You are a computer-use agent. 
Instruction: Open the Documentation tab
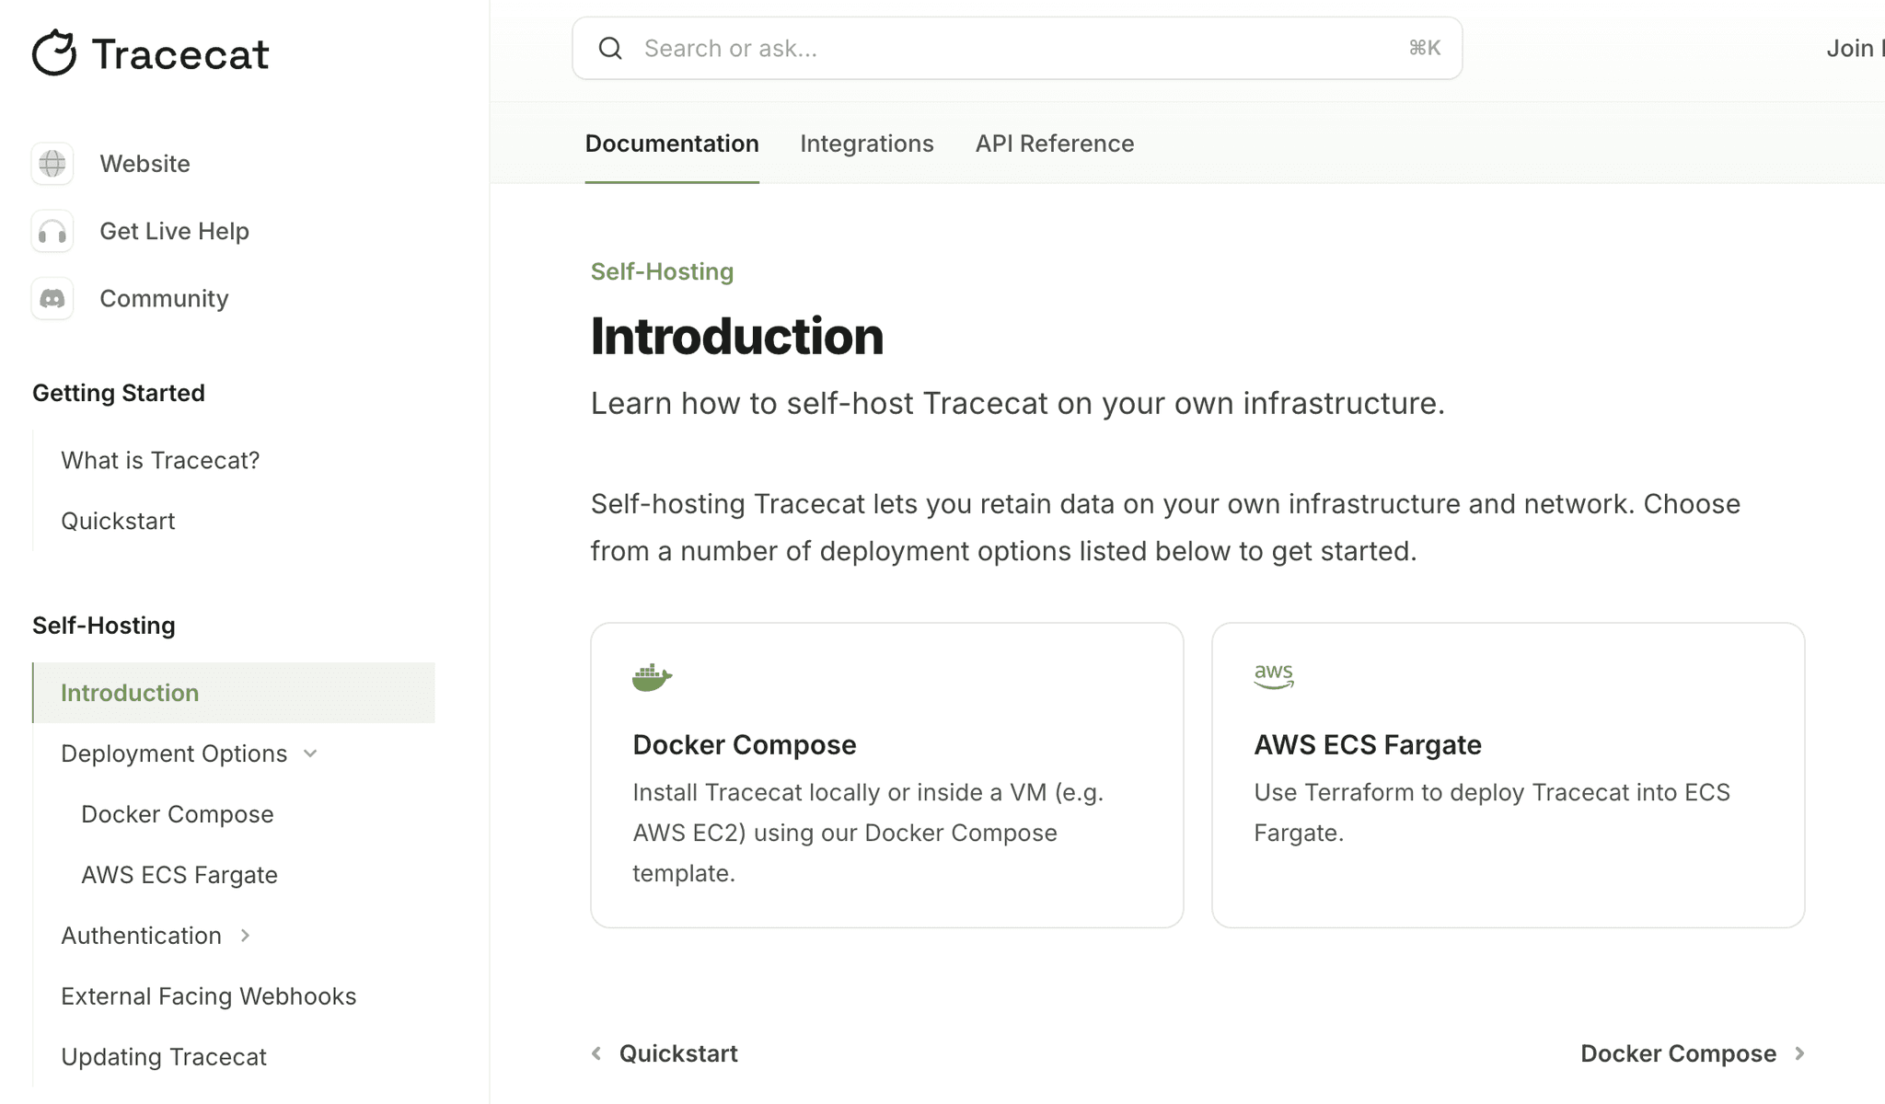click(671, 143)
